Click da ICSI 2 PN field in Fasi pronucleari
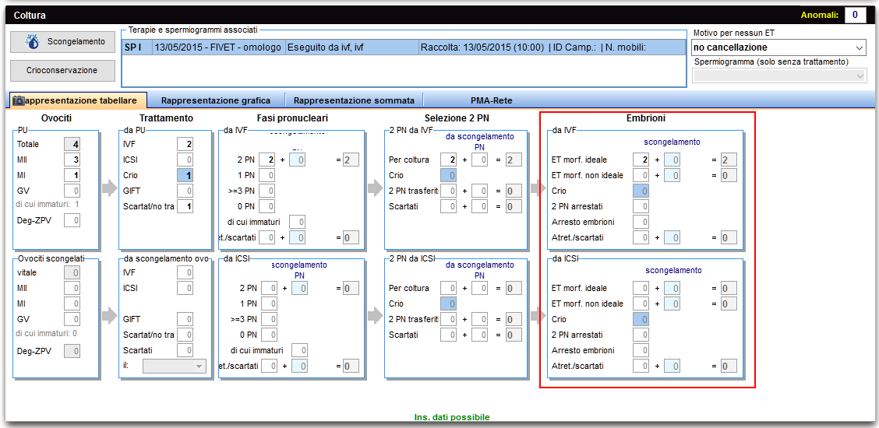Image resolution: width=879 pixels, height=428 pixels. tap(267, 289)
